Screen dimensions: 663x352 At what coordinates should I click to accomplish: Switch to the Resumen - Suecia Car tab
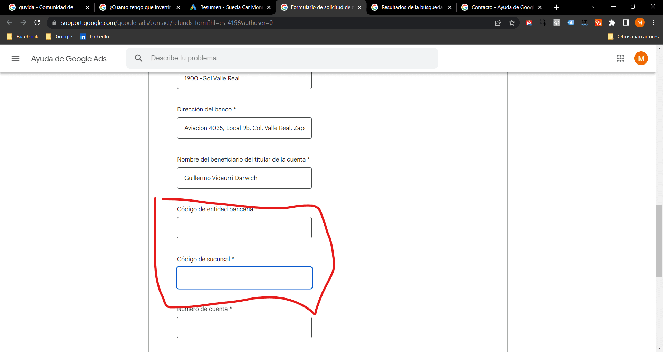coord(230,7)
